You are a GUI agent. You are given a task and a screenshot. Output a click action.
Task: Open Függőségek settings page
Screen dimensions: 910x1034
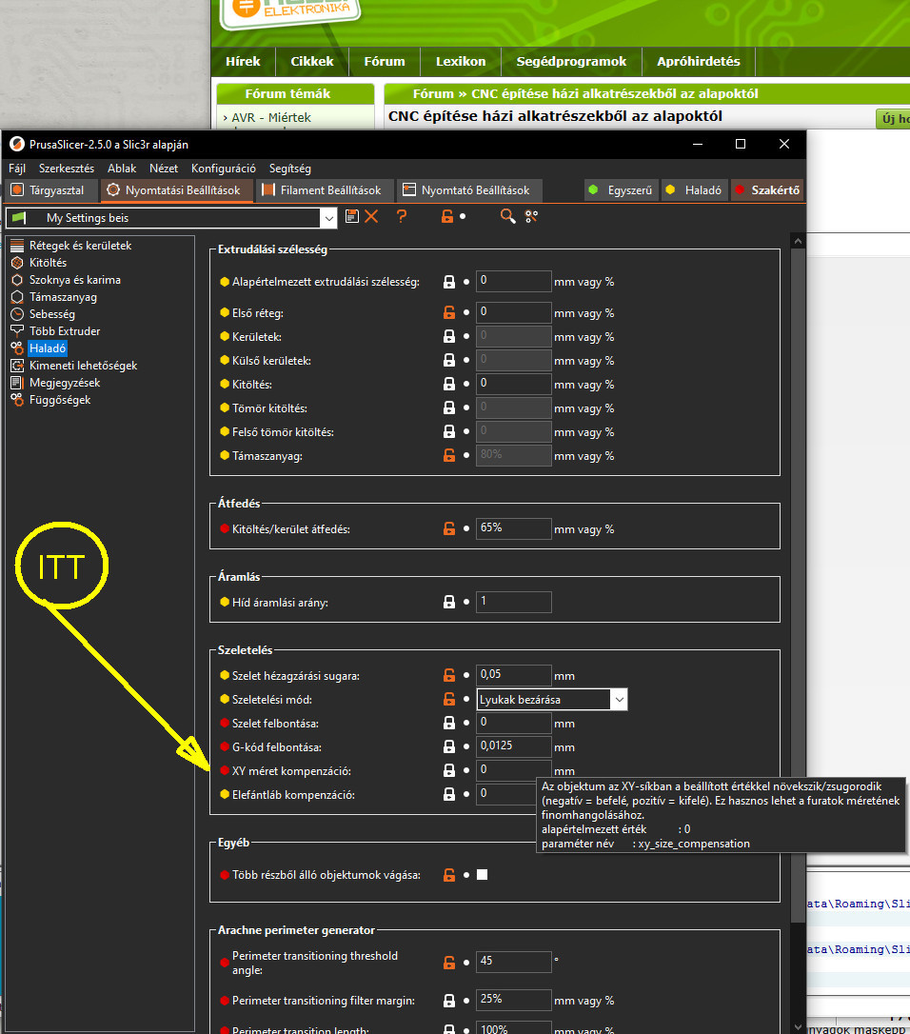tap(60, 400)
